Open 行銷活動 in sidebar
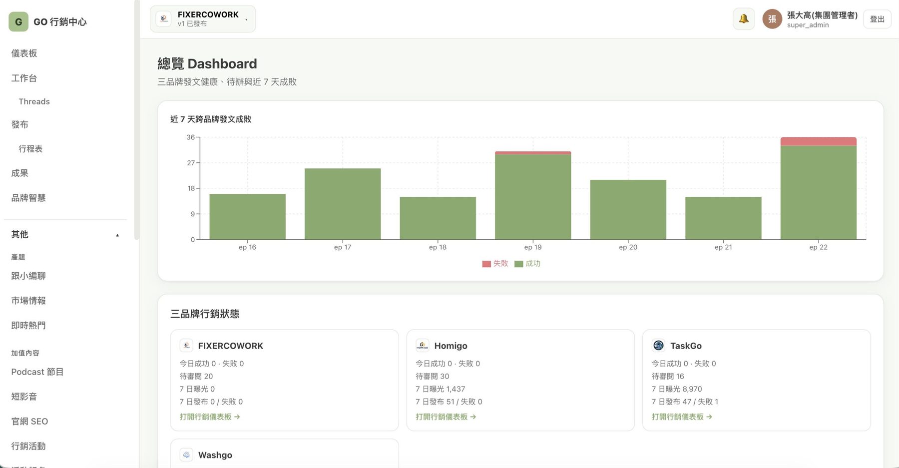The width and height of the screenshot is (899, 468). pyautogui.click(x=28, y=446)
